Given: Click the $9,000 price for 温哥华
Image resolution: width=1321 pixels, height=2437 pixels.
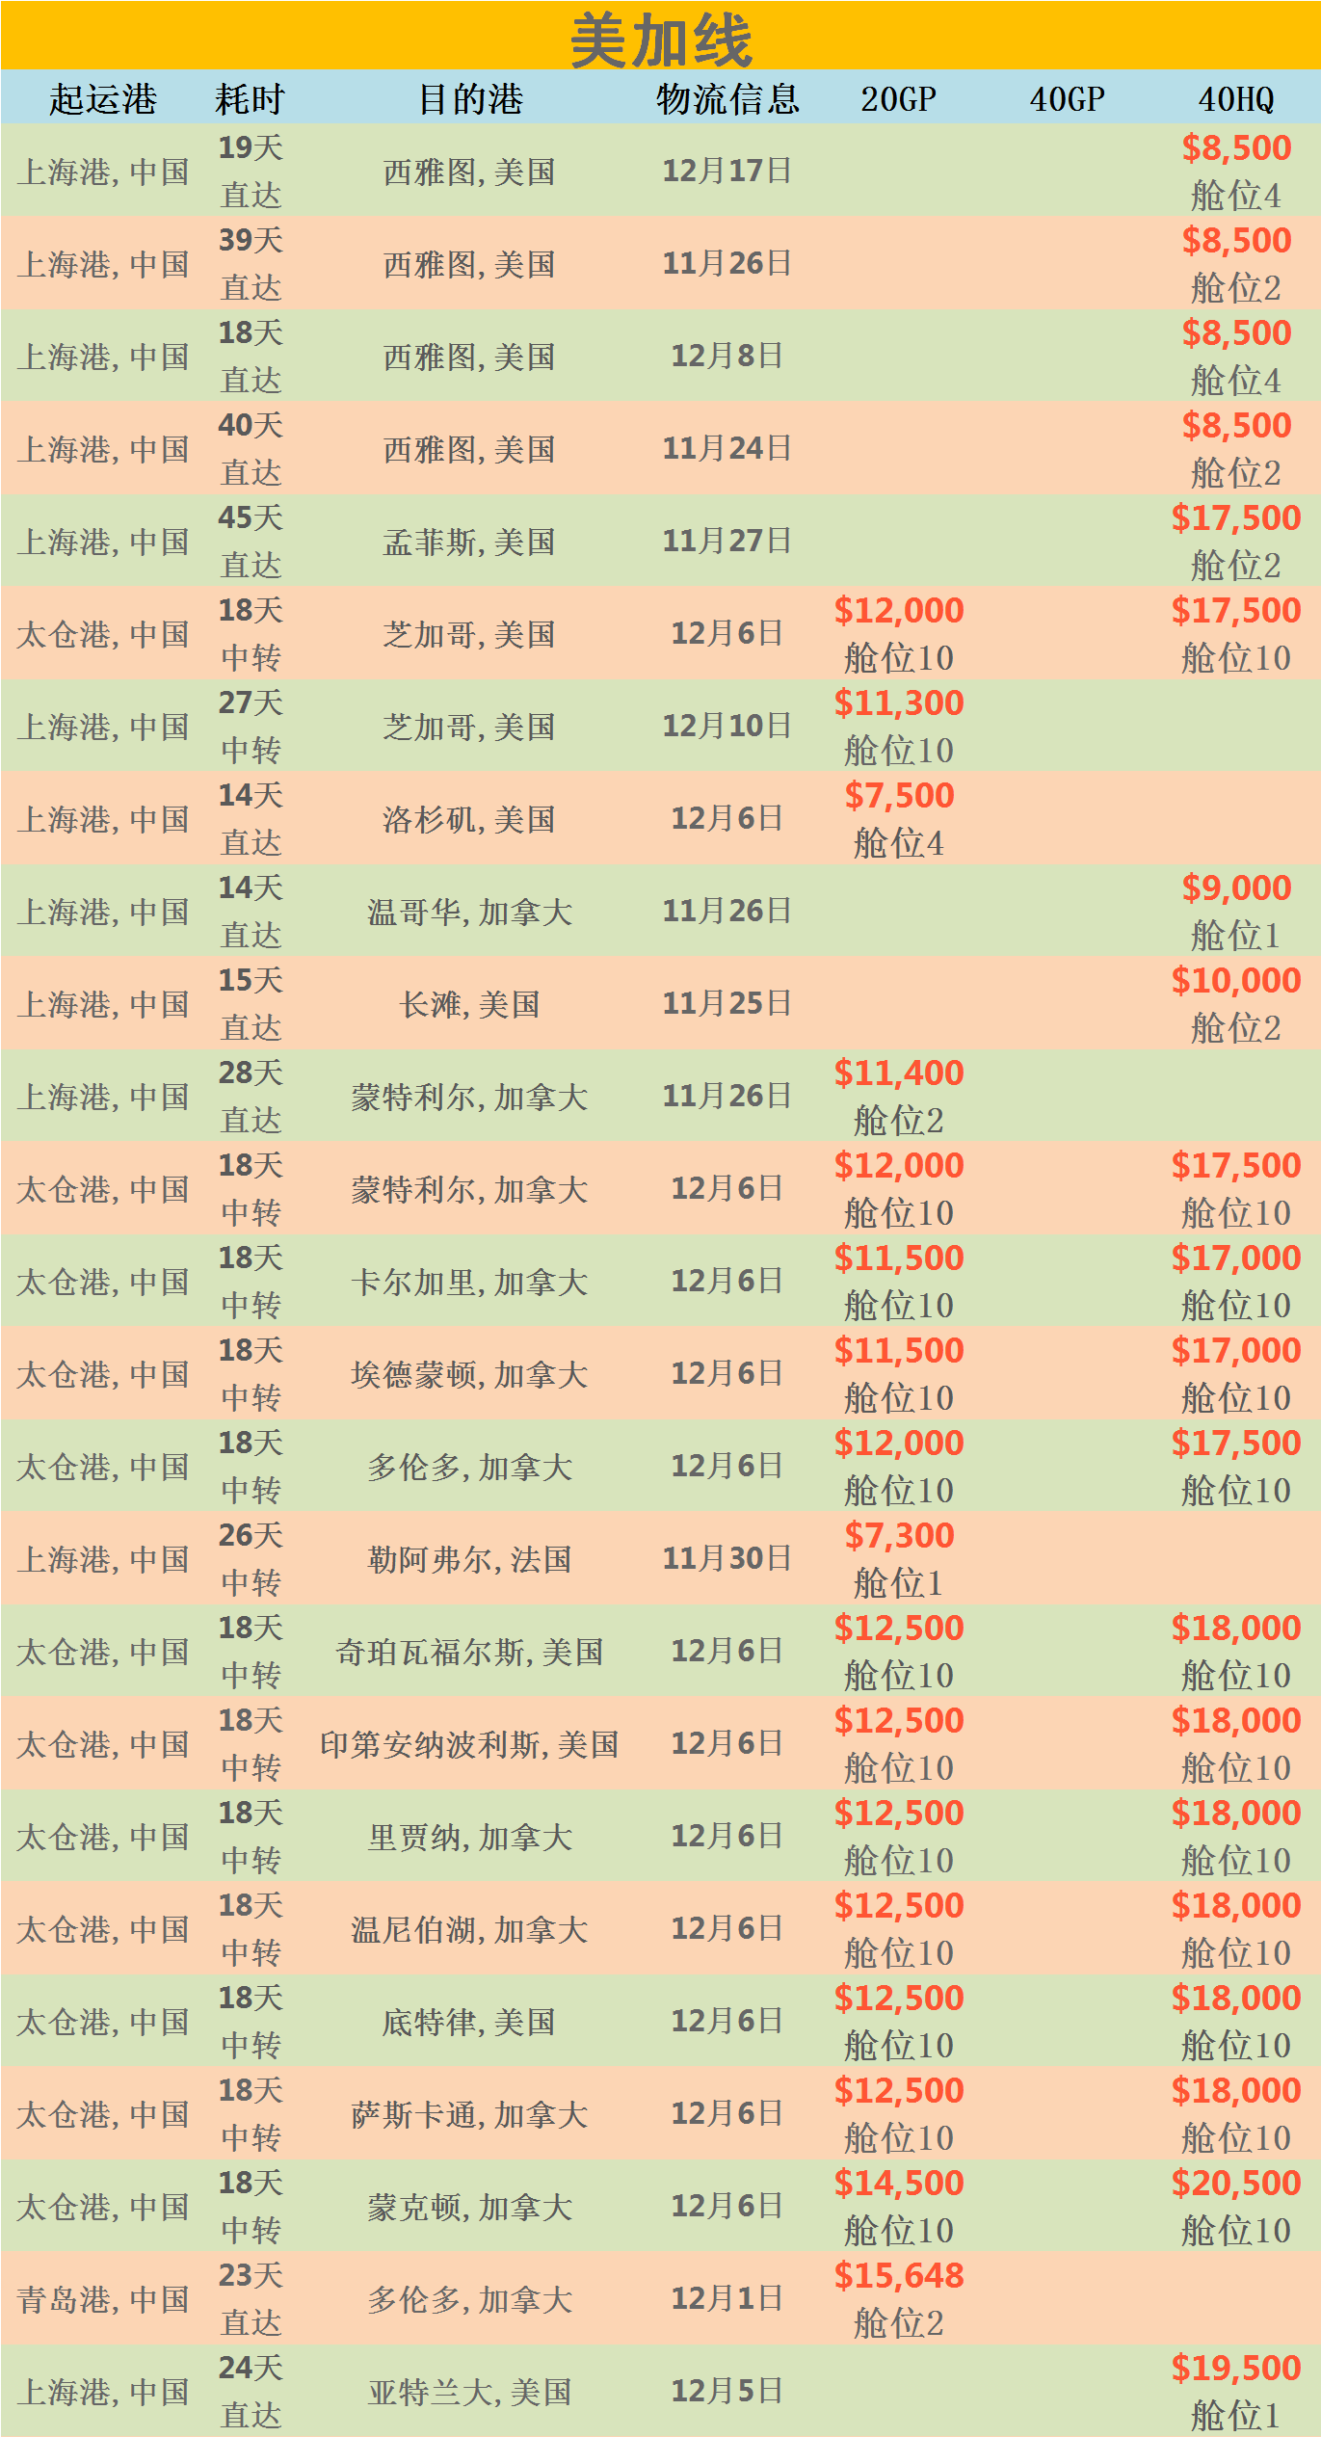Looking at the screenshot, I should click(1236, 887).
